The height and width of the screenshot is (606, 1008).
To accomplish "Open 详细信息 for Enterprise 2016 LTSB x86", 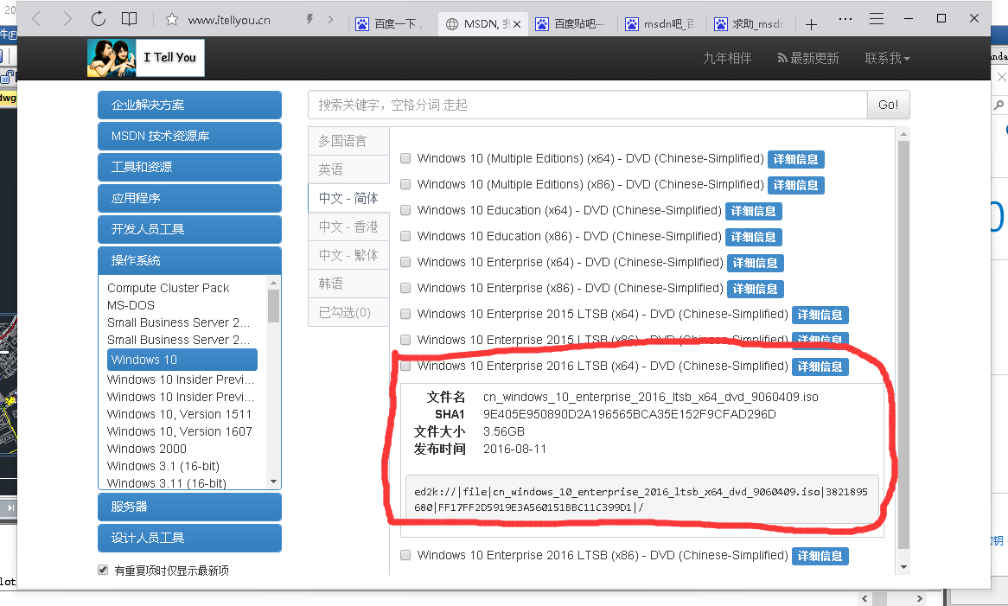I will click(820, 556).
